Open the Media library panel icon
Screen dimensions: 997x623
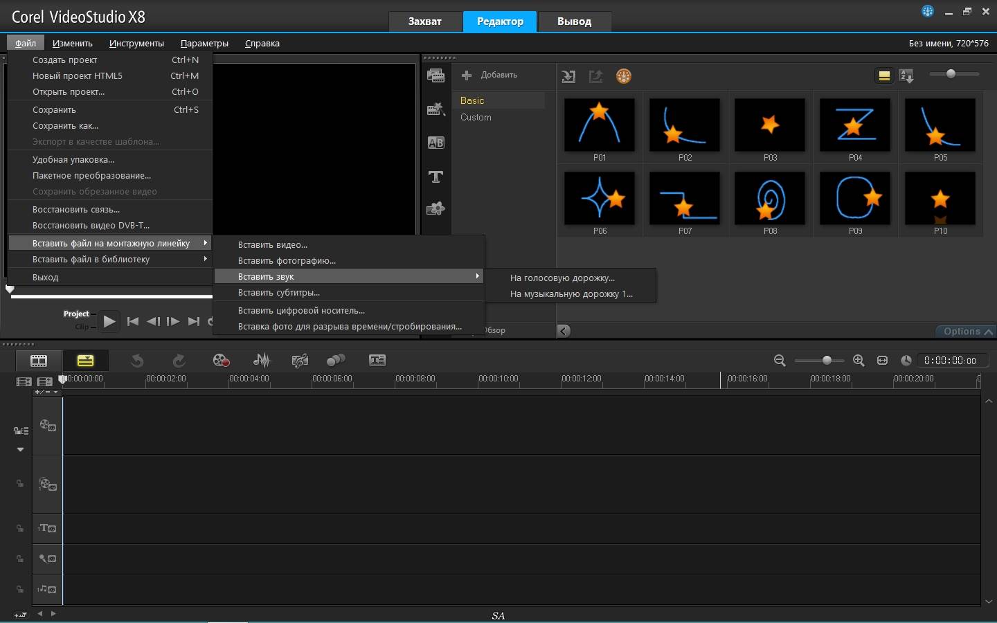[x=435, y=75]
